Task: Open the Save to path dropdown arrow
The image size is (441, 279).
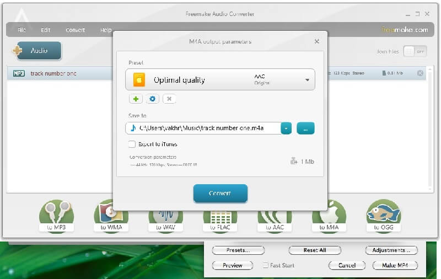Action: pos(286,128)
